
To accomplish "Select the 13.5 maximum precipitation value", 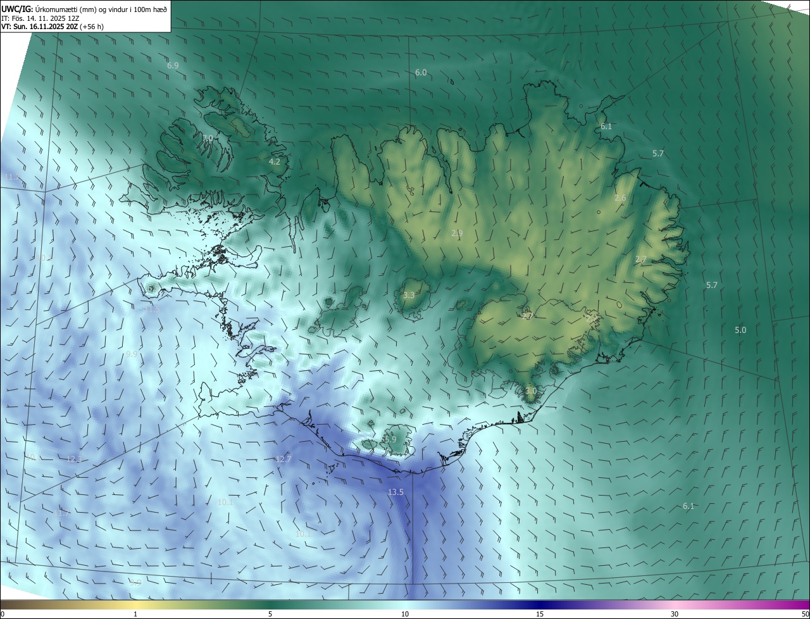I will click(396, 492).
